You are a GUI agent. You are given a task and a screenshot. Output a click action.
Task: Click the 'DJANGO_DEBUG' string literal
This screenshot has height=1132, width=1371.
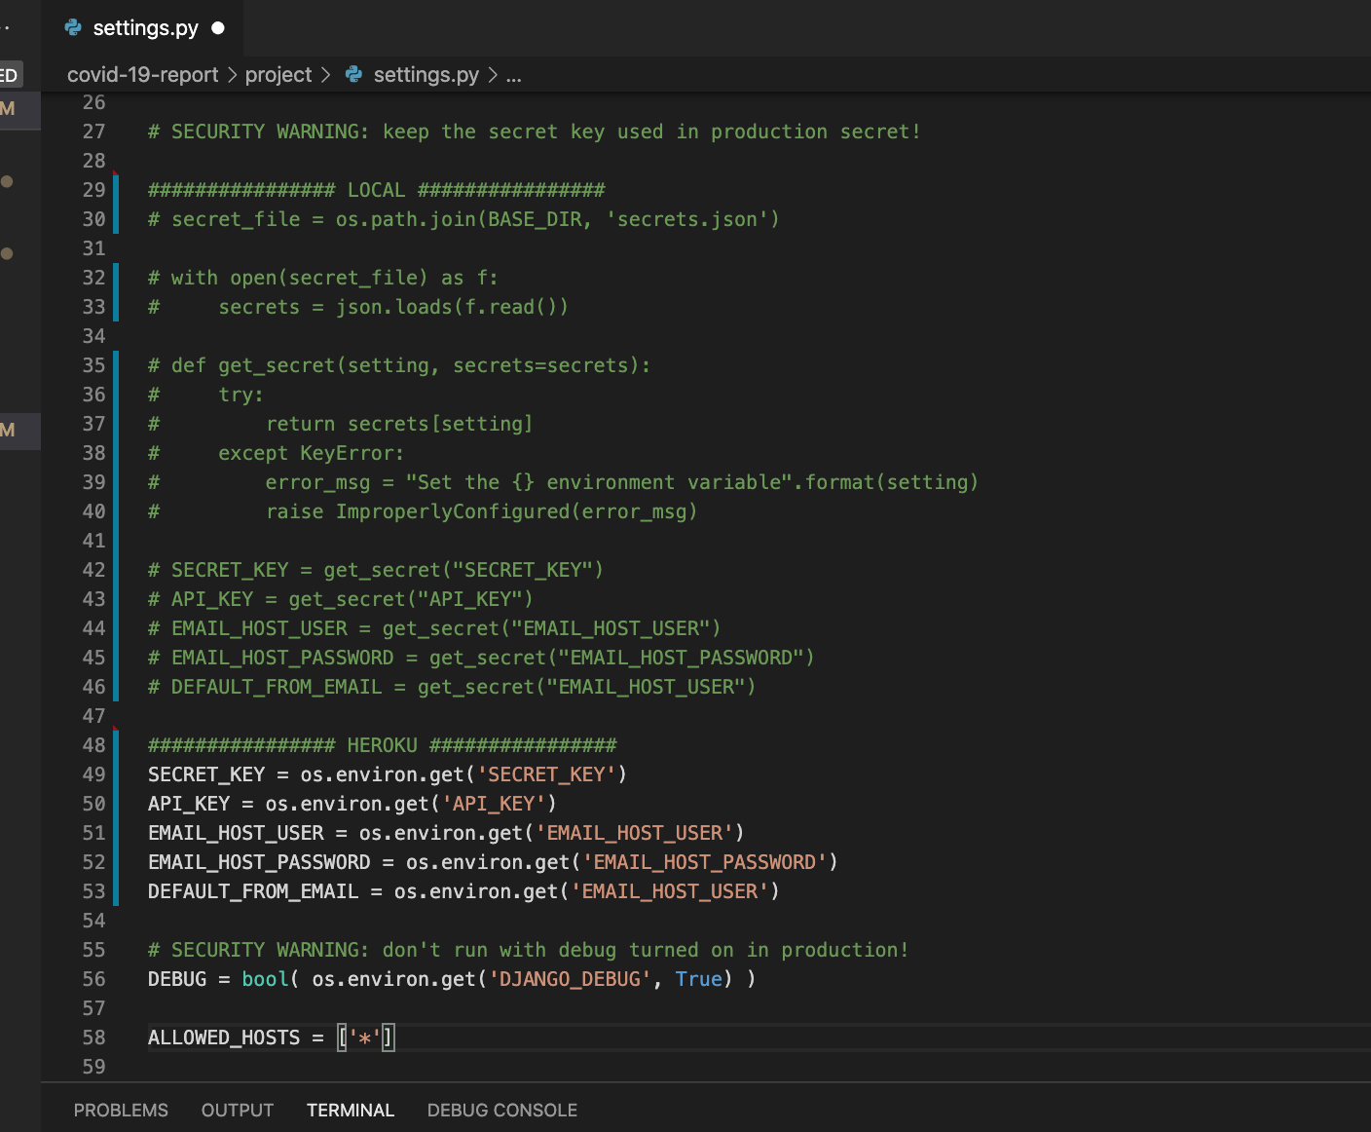[570, 979]
